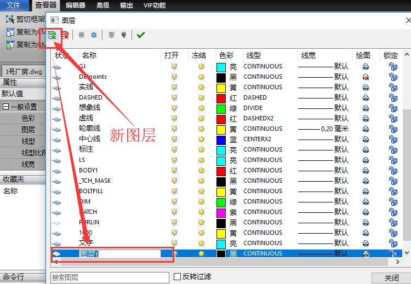Switch to the 编辑器 tab
Viewport: 411px width, 284px height.
coord(76,5)
